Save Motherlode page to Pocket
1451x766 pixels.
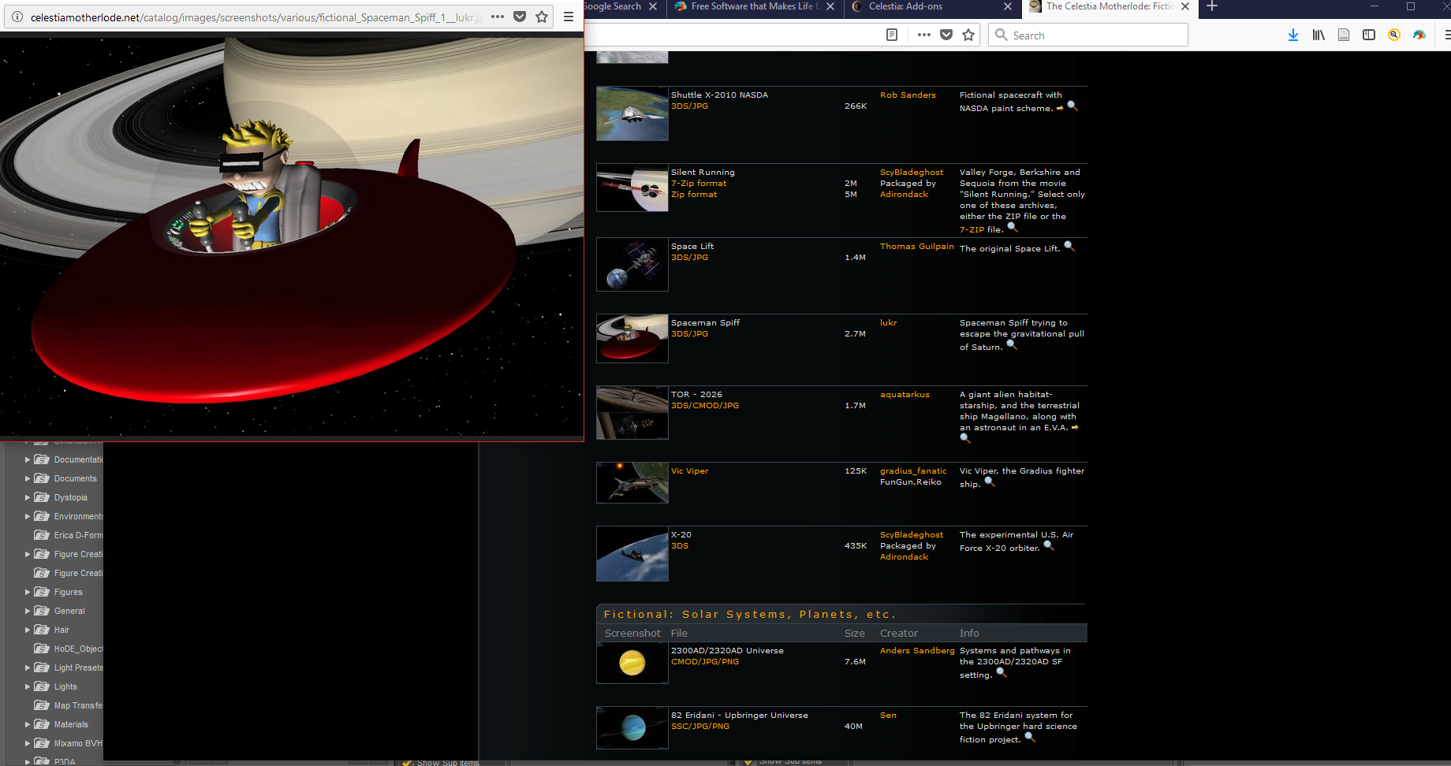(x=946, y=35)
